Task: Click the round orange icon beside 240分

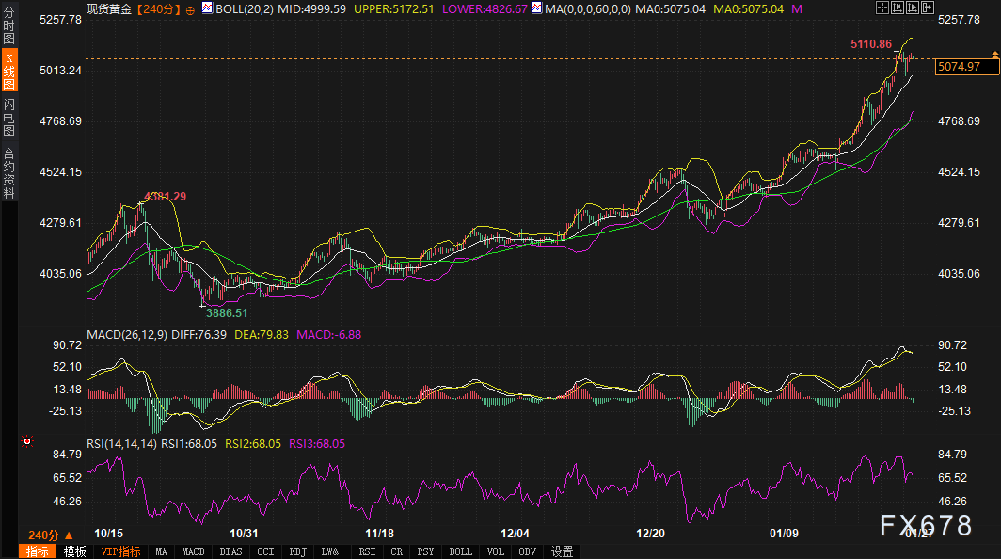Action: click(191, 9)
